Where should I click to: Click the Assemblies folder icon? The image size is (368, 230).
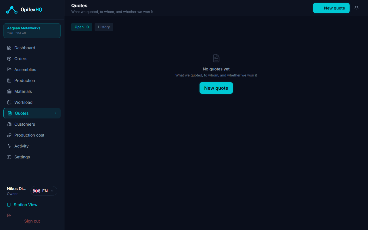pyautogui.click(x=9, y=70)
